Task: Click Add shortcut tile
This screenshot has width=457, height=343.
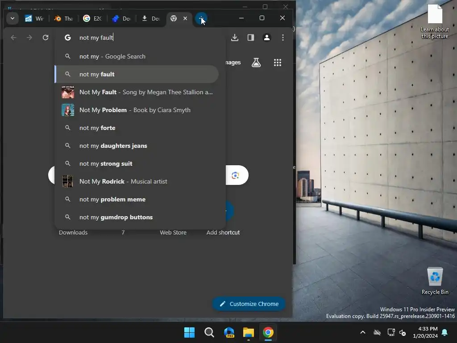Action: [x=223, y=232]
